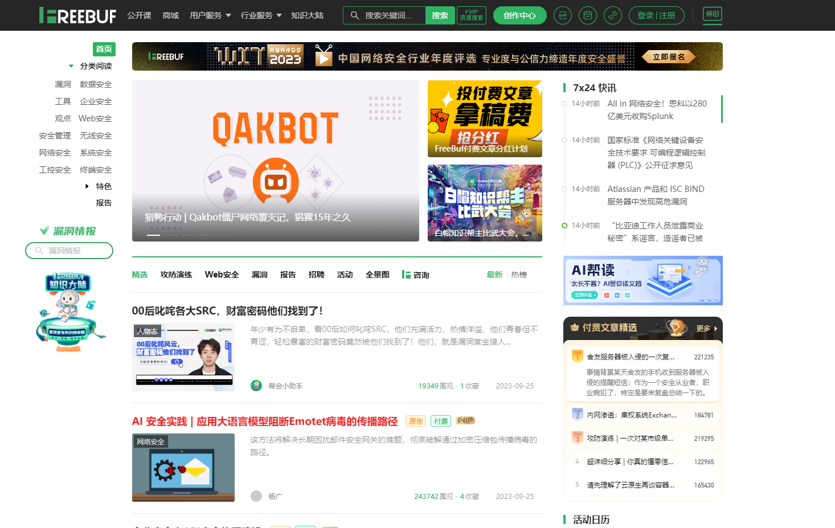Open 商城 in the top navigation
This screenshot has width=835, height=528.
coord(171,15)
